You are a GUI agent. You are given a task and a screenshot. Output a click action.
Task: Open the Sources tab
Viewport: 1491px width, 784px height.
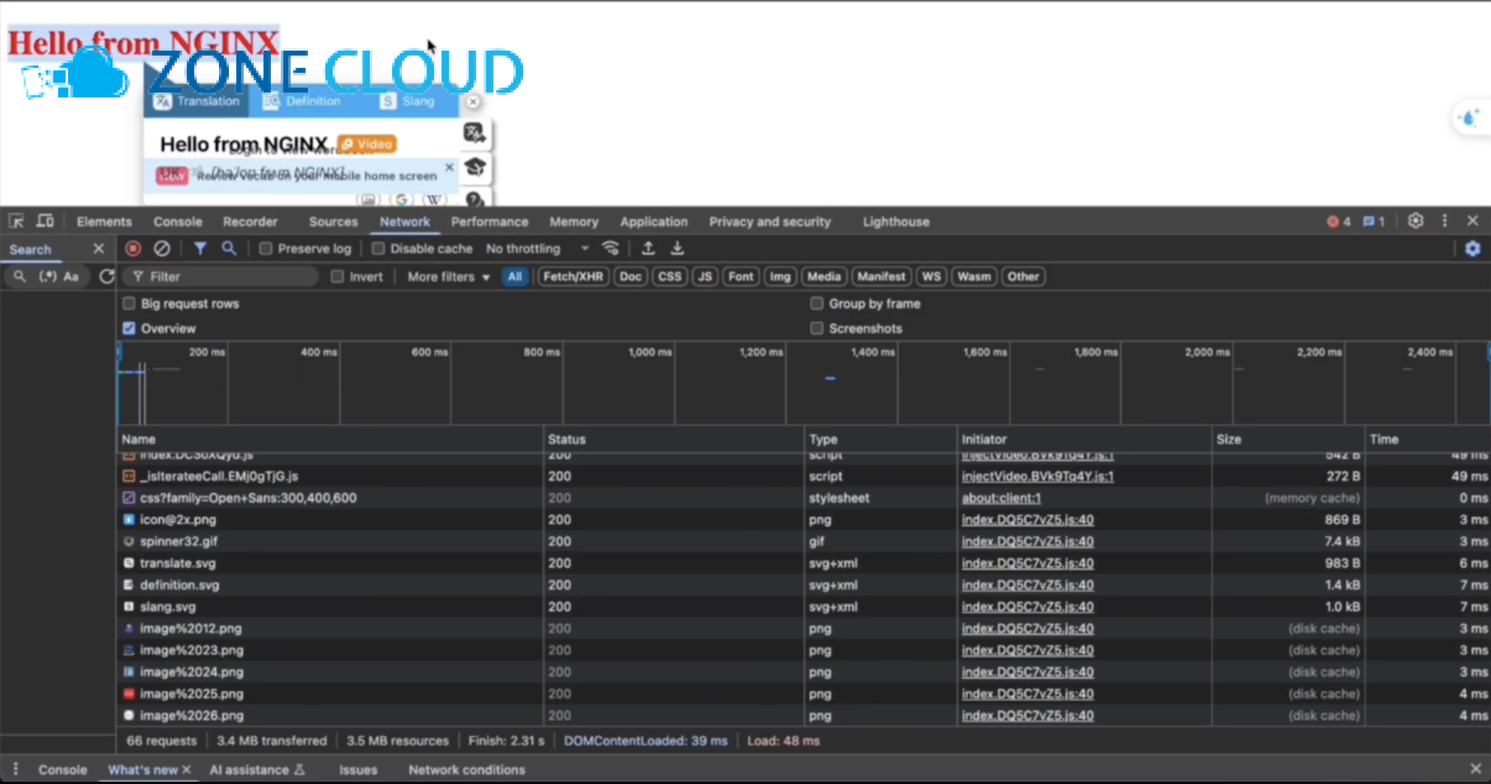[x=333, y=222]
